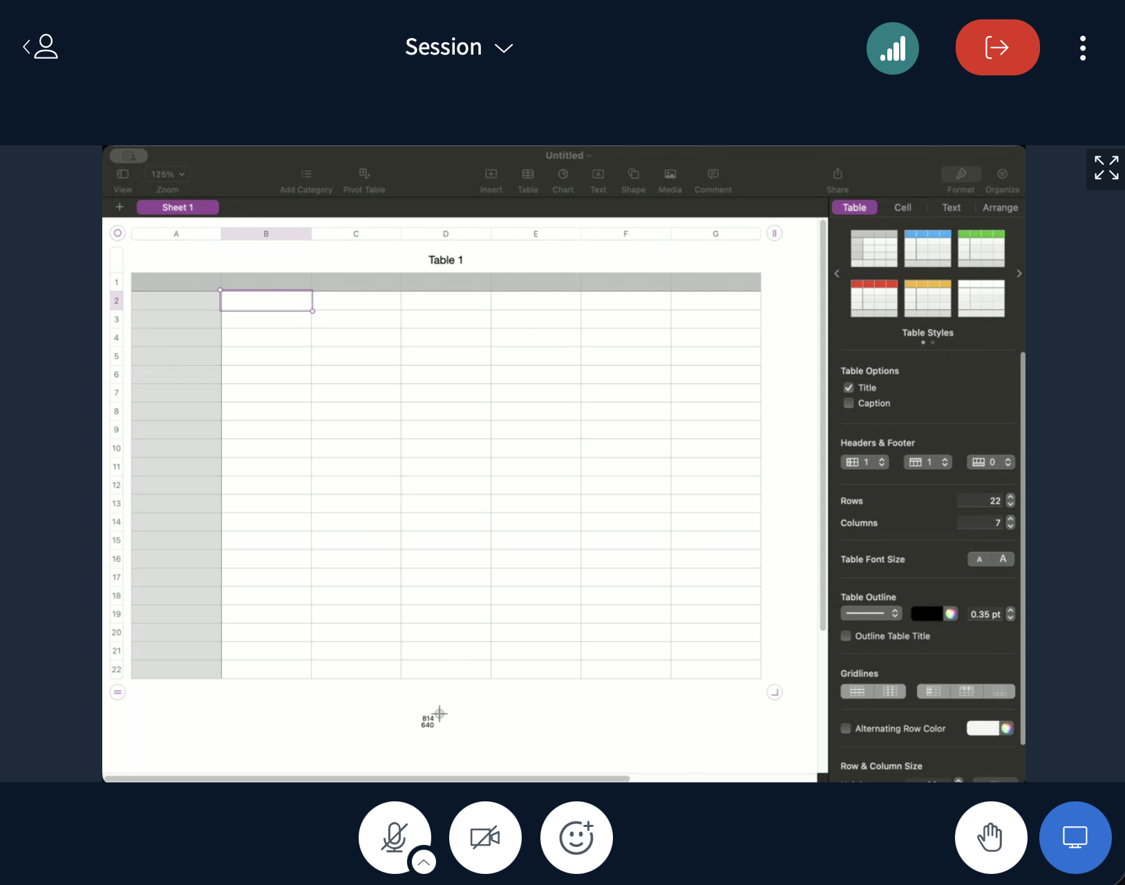Switch to the Text inspector tab
Screen dimensions: 1125x885
coord(951,207)
